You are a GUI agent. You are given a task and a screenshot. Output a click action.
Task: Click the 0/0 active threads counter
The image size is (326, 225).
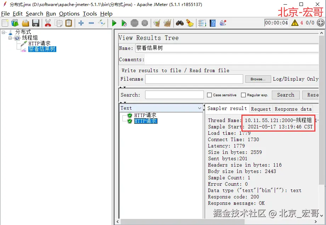pos(310,23)
